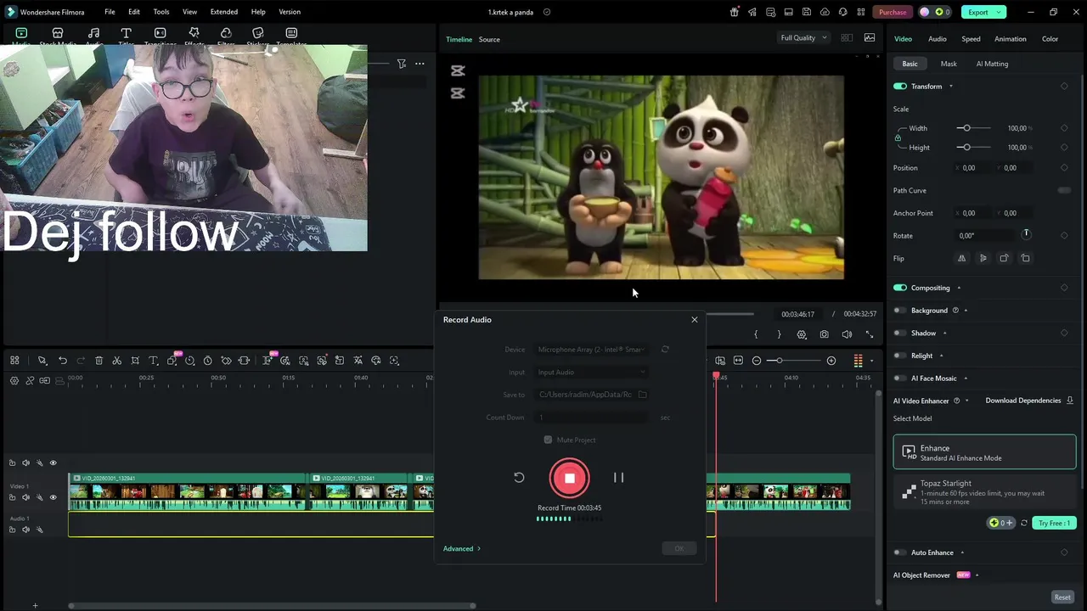Viewport: 1087px width, 611px height.
Task: Choose the selection pointer tool
Action: (x=42, y=361)
